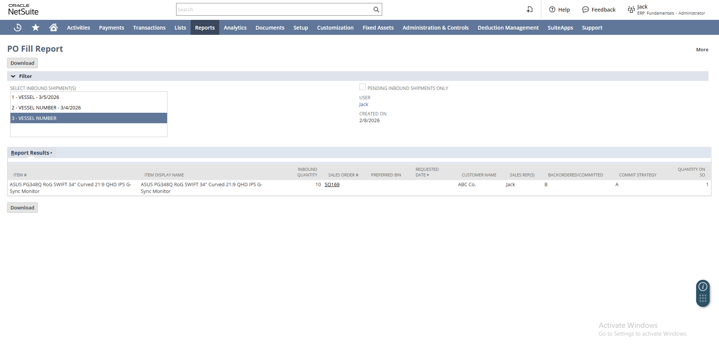
Task: Switch to the Transactions menu
Action: pos(149,27)
